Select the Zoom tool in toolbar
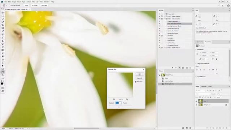 3,75
